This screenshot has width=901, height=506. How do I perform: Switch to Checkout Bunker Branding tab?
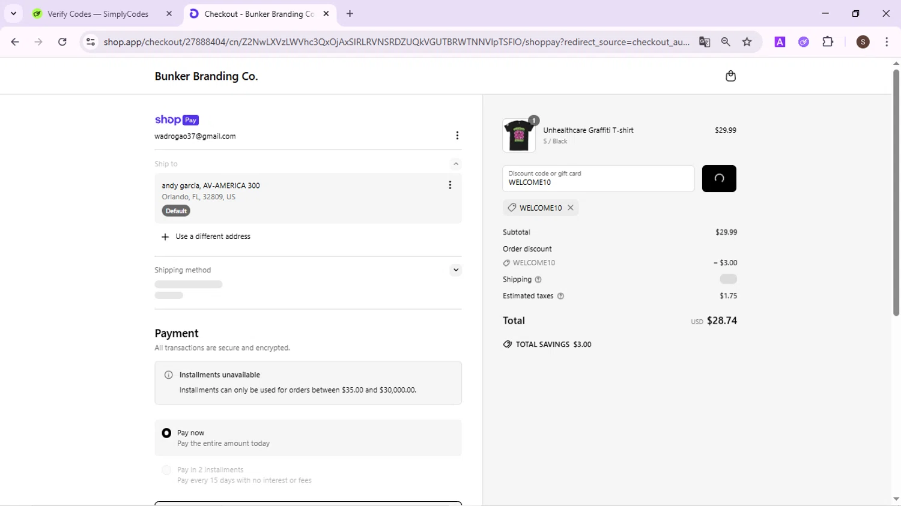click(x=259, y=14)
